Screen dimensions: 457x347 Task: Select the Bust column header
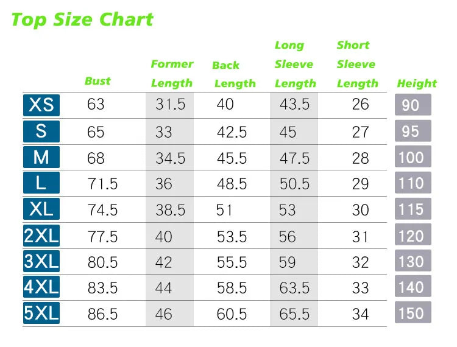[97, 81]
